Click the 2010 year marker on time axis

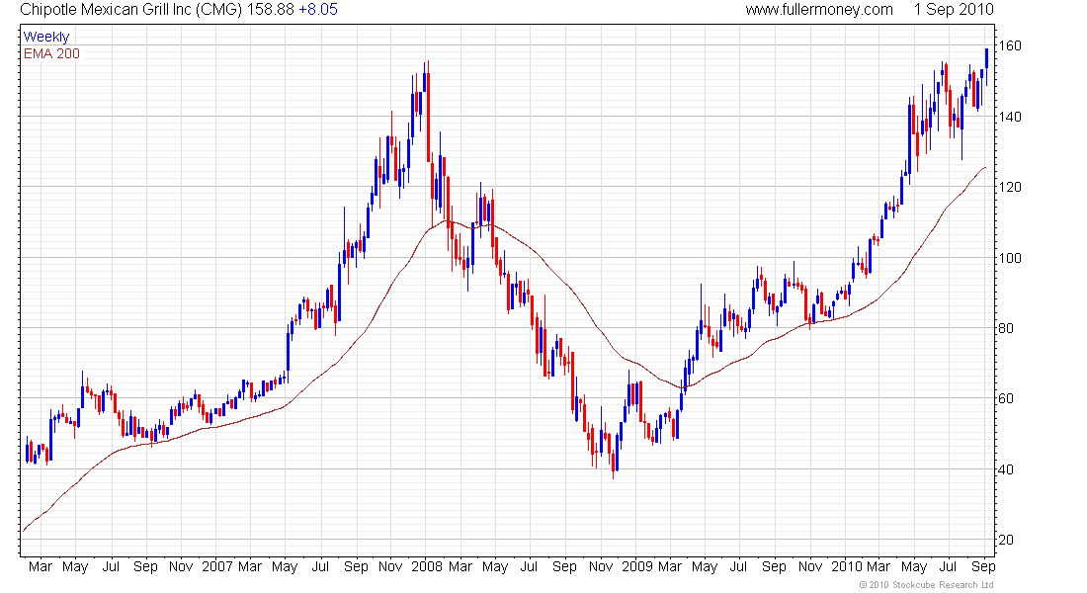coord(847,566)
